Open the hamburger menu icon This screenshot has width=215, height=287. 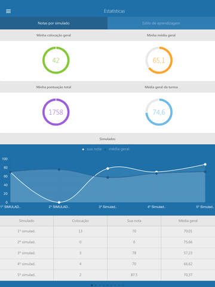(x=8, y=11)
